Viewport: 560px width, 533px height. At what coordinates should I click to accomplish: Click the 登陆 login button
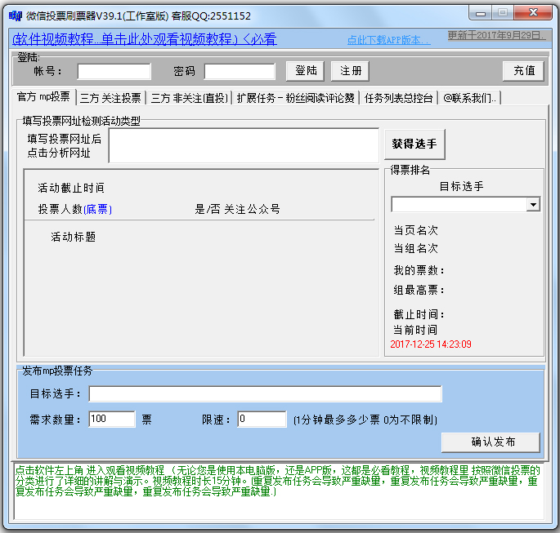(306, 71)
